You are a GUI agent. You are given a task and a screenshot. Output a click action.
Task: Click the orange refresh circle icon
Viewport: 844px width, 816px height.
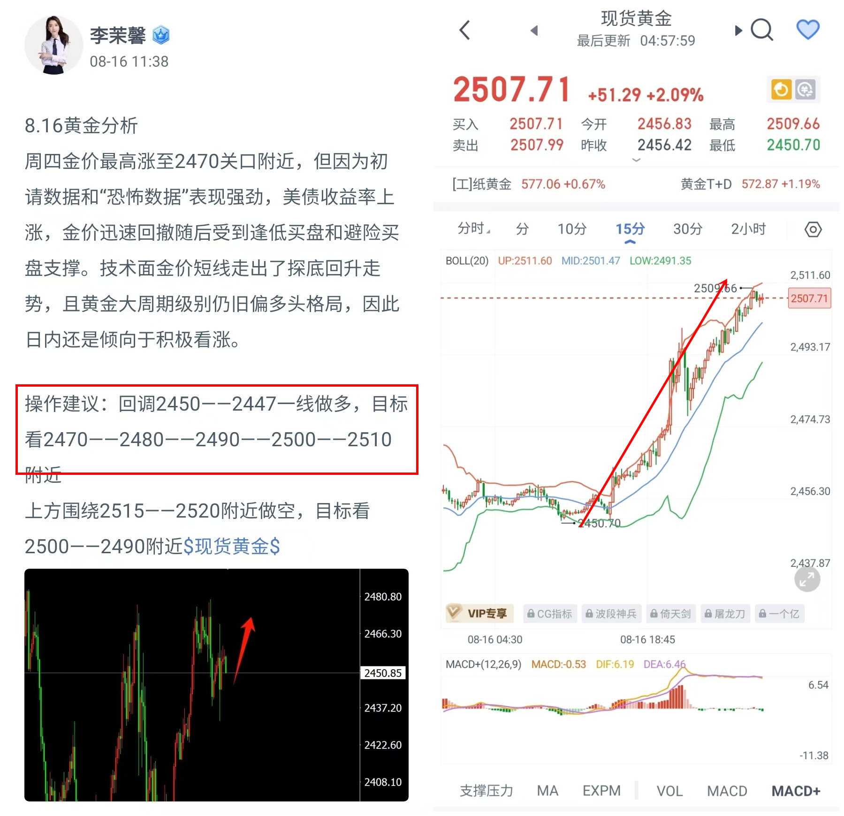[x=781, y=89]
